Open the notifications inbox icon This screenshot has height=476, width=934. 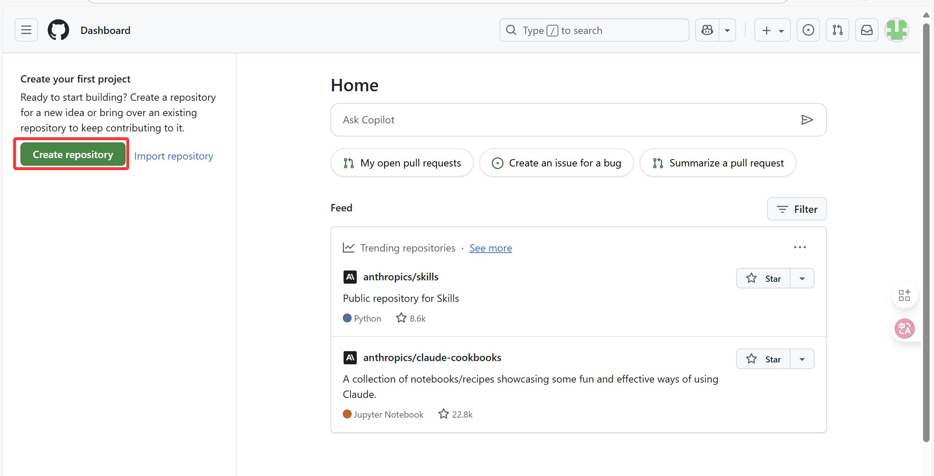(866, 30)
